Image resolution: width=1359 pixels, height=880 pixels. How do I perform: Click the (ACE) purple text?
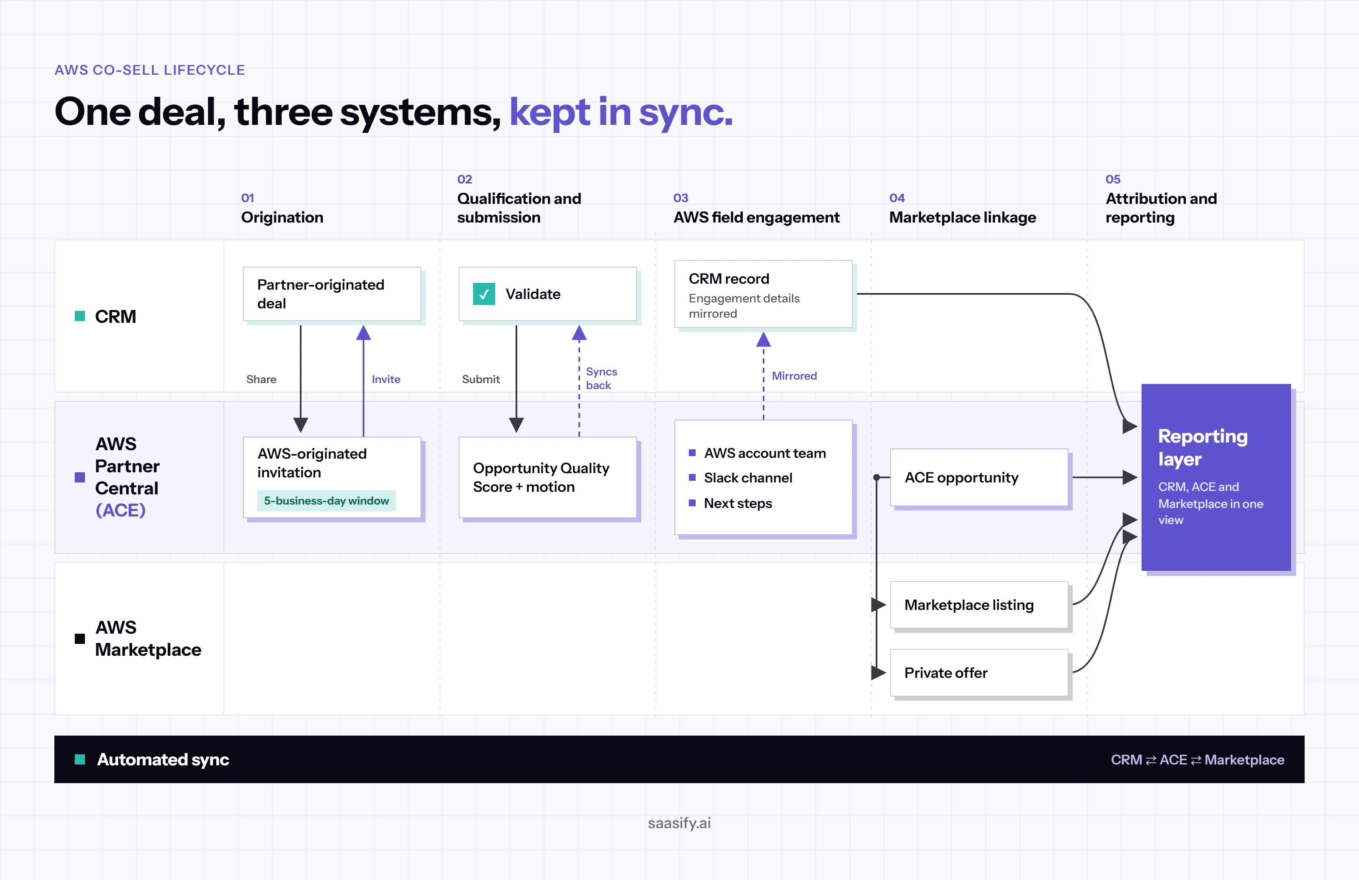121,510
